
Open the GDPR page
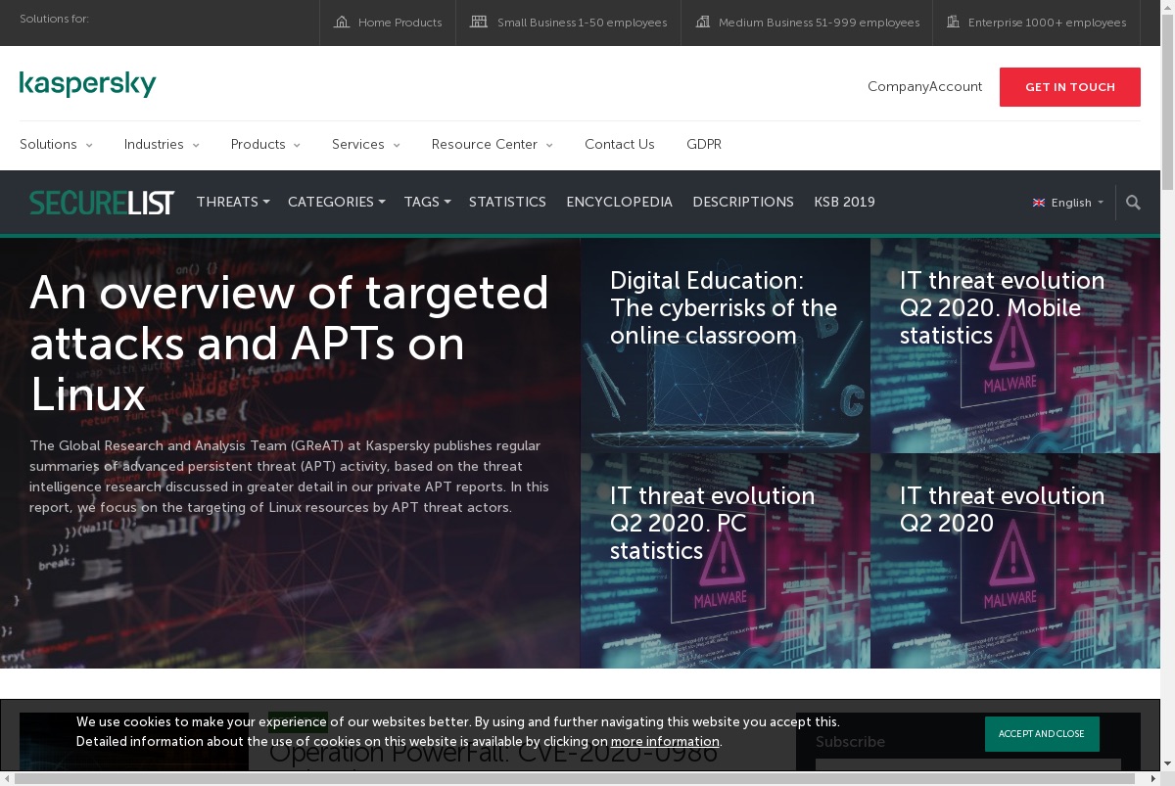704,144
